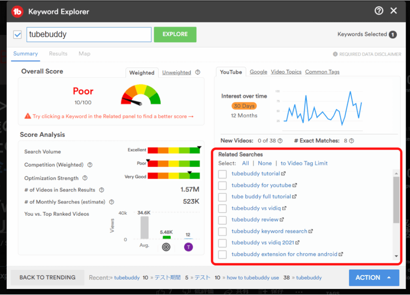The height and width of the screenshot is (295, 410).
Task: Click the target icon under 5.48K bar
Action: tap(166, 247)
